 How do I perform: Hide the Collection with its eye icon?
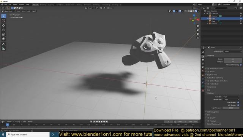(x=241, y=14)
